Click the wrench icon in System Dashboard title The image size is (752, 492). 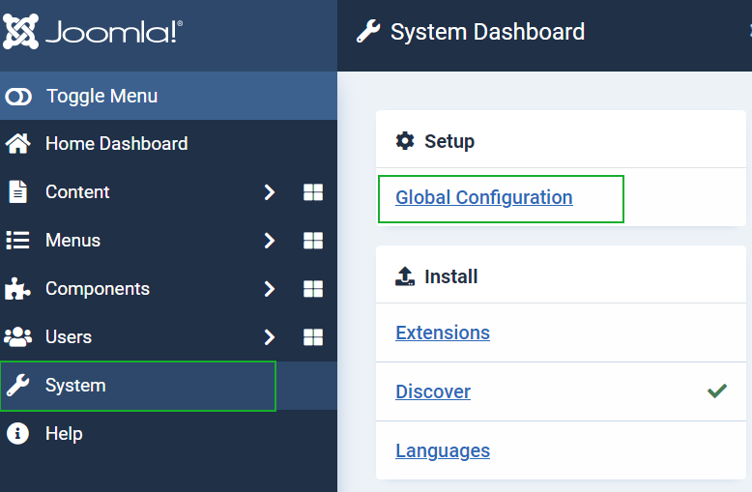point(368,32)
